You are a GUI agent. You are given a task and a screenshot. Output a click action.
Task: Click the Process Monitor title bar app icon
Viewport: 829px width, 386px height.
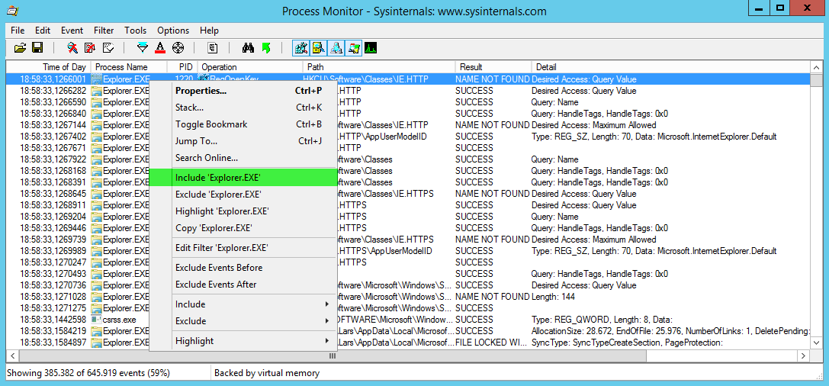click(x=12, y=11)
